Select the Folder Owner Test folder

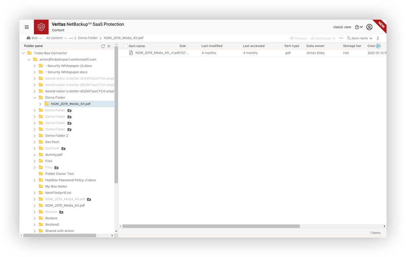pos(59,174)
